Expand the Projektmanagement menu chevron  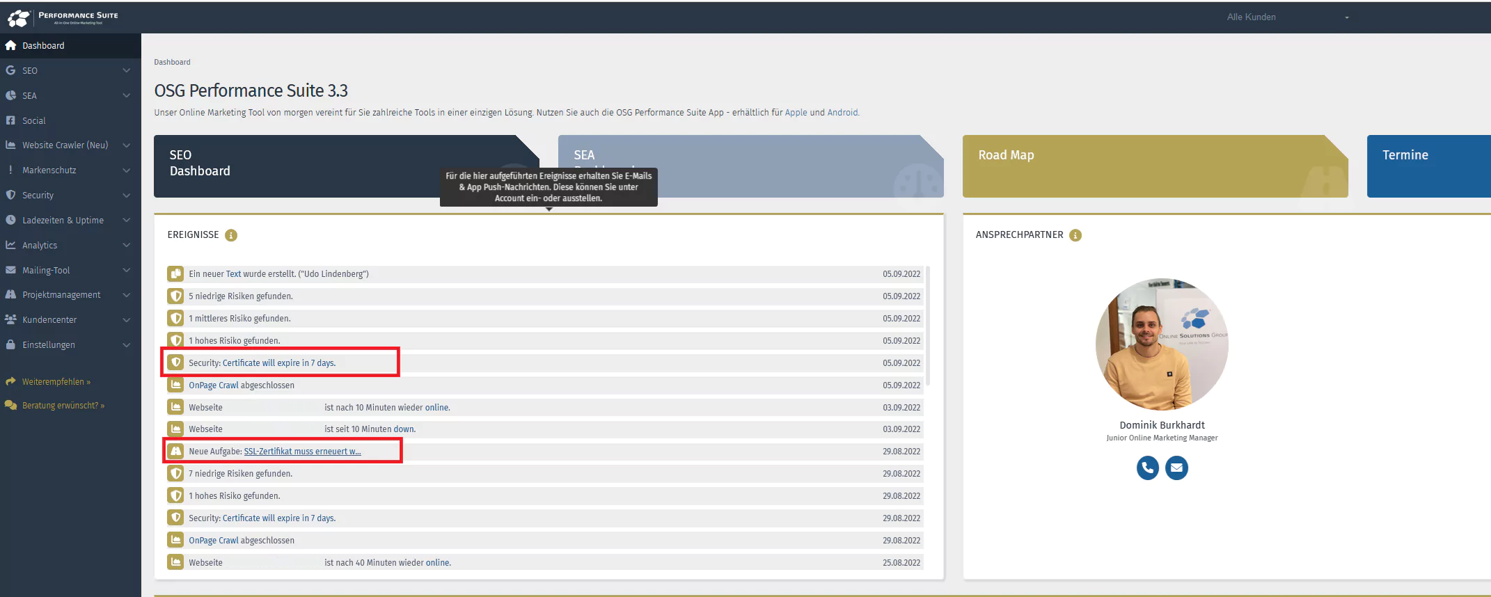pyautogui.click(x=127, y=295)
